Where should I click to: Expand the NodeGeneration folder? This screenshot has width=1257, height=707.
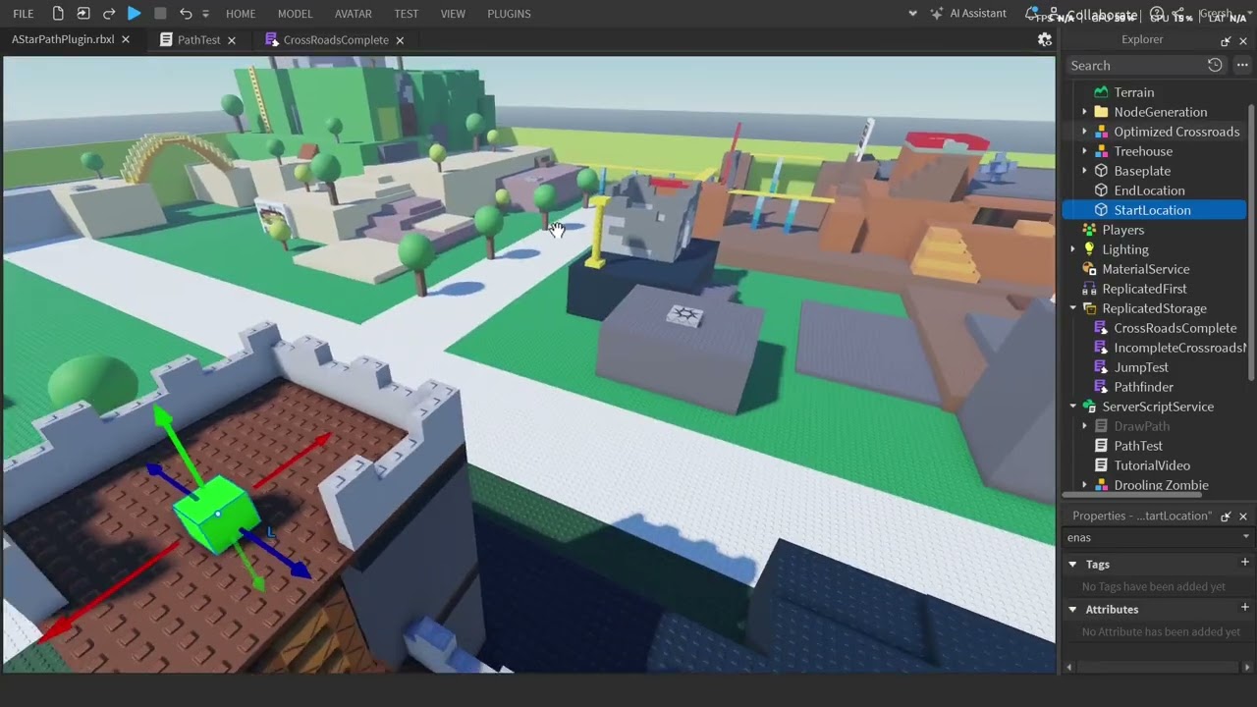[1084, 112]
